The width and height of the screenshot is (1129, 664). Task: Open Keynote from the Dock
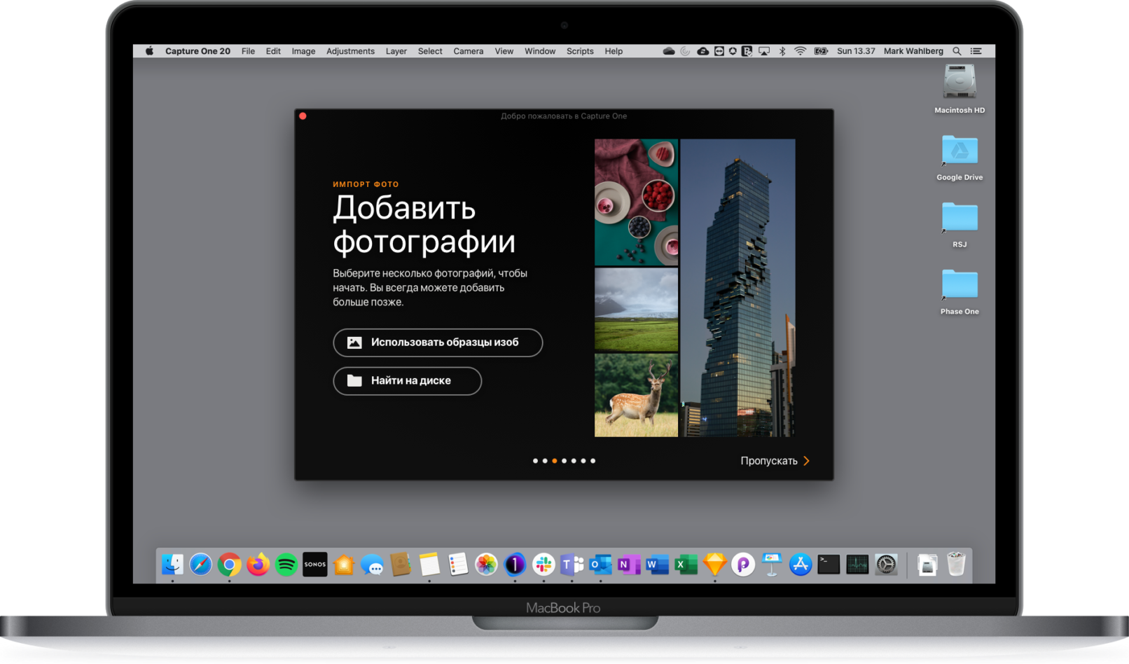click(772, 565)
